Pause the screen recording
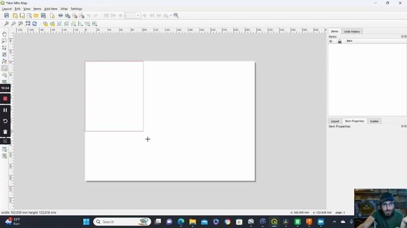This screenshot has height=228, width=407. click(5, 110)
